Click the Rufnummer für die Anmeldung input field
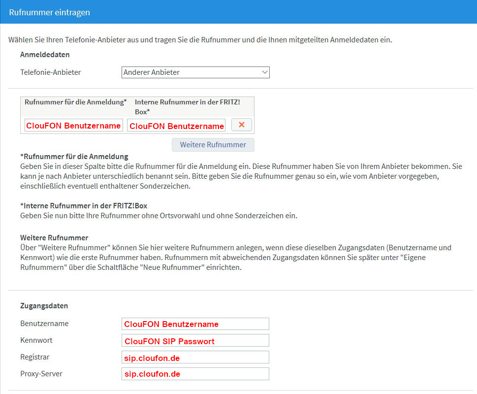The width and height of the screenshot is (477, 394). pyautogui.click(x=74, y=126)
